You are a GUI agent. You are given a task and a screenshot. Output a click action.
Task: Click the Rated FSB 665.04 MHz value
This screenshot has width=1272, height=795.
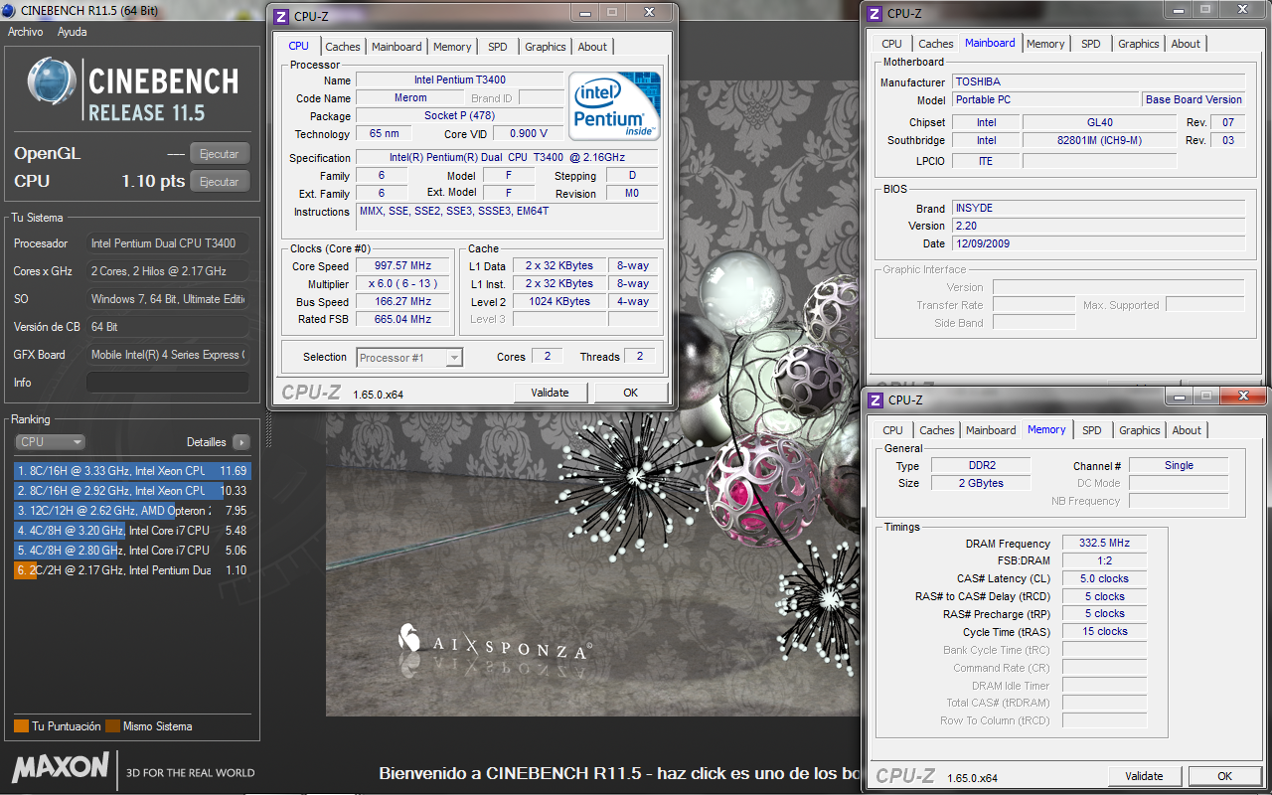[x=400, y=320]
